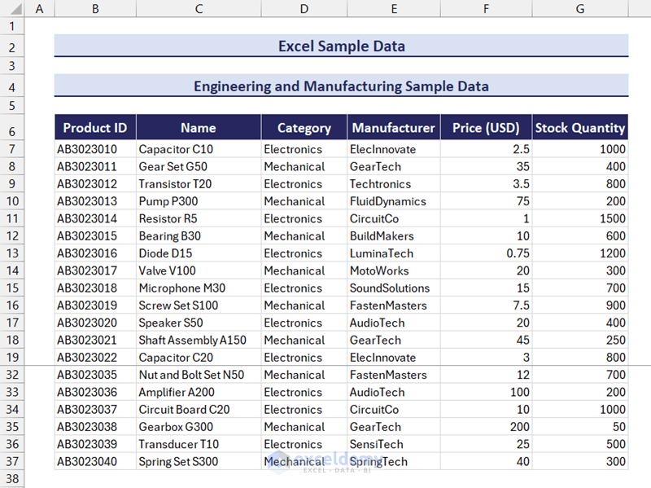Select row header 19
This screenshot has width=651, height=488.
[12, 358]
